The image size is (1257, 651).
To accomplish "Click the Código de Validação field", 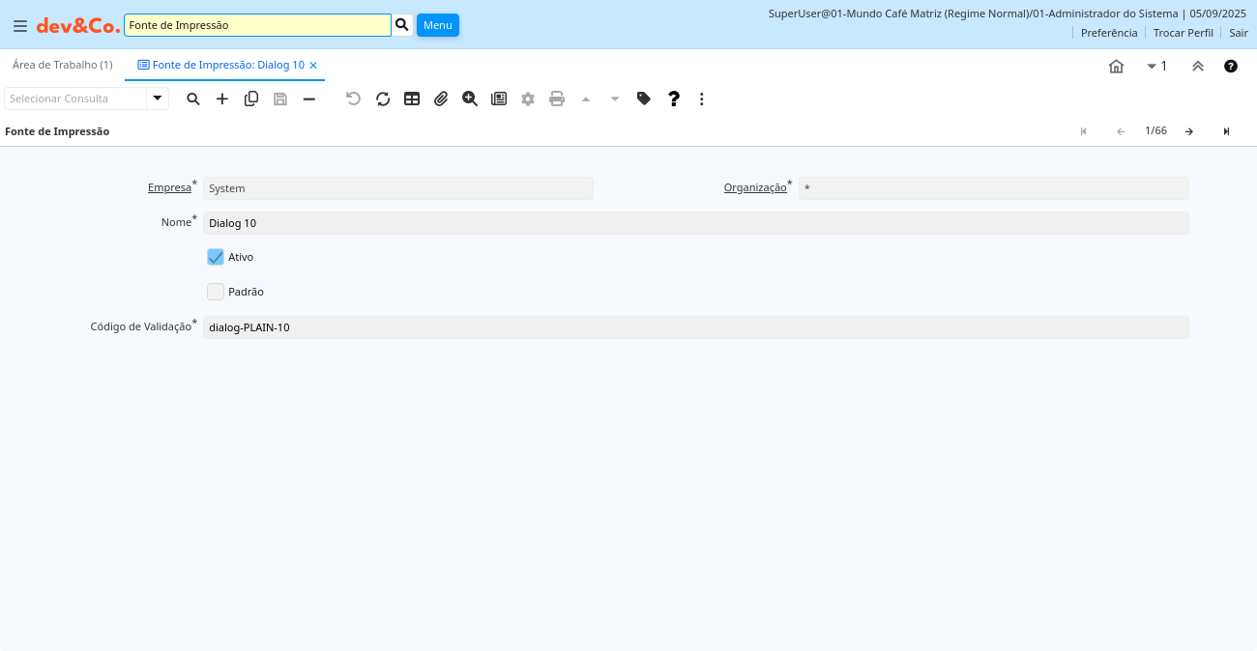I will point(695,327).
